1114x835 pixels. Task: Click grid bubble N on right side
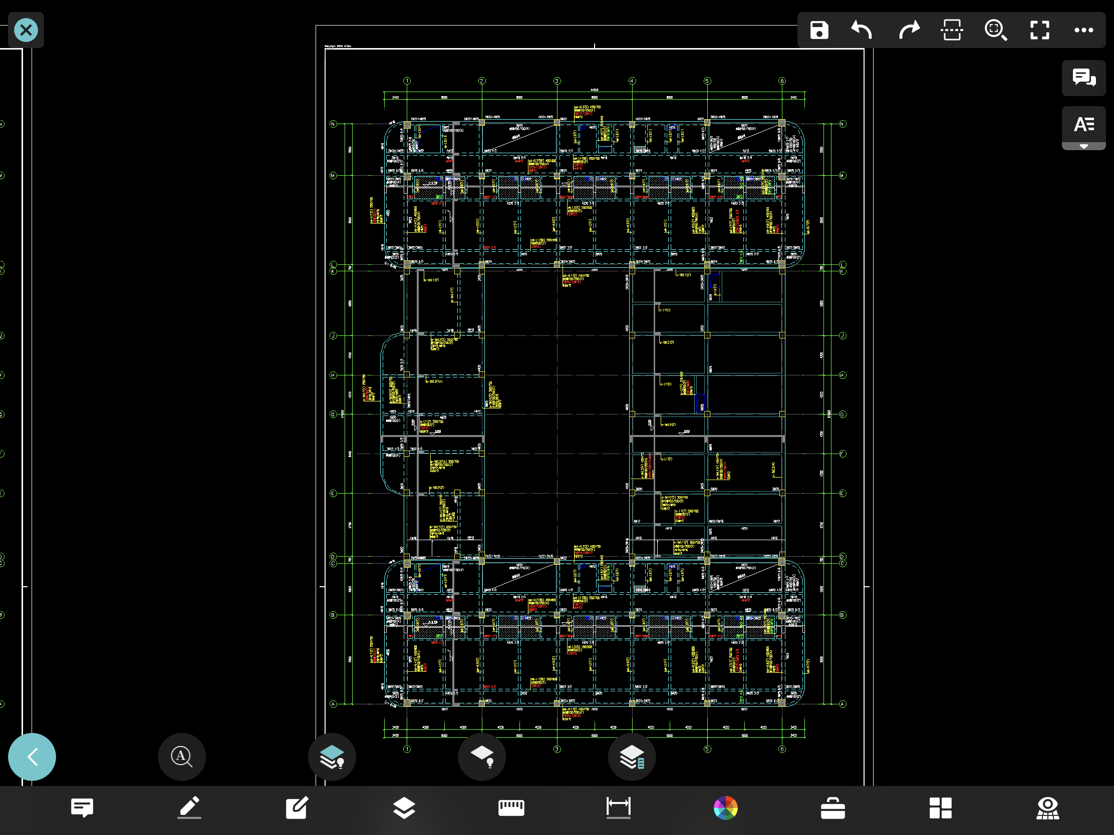coord(843,124)
